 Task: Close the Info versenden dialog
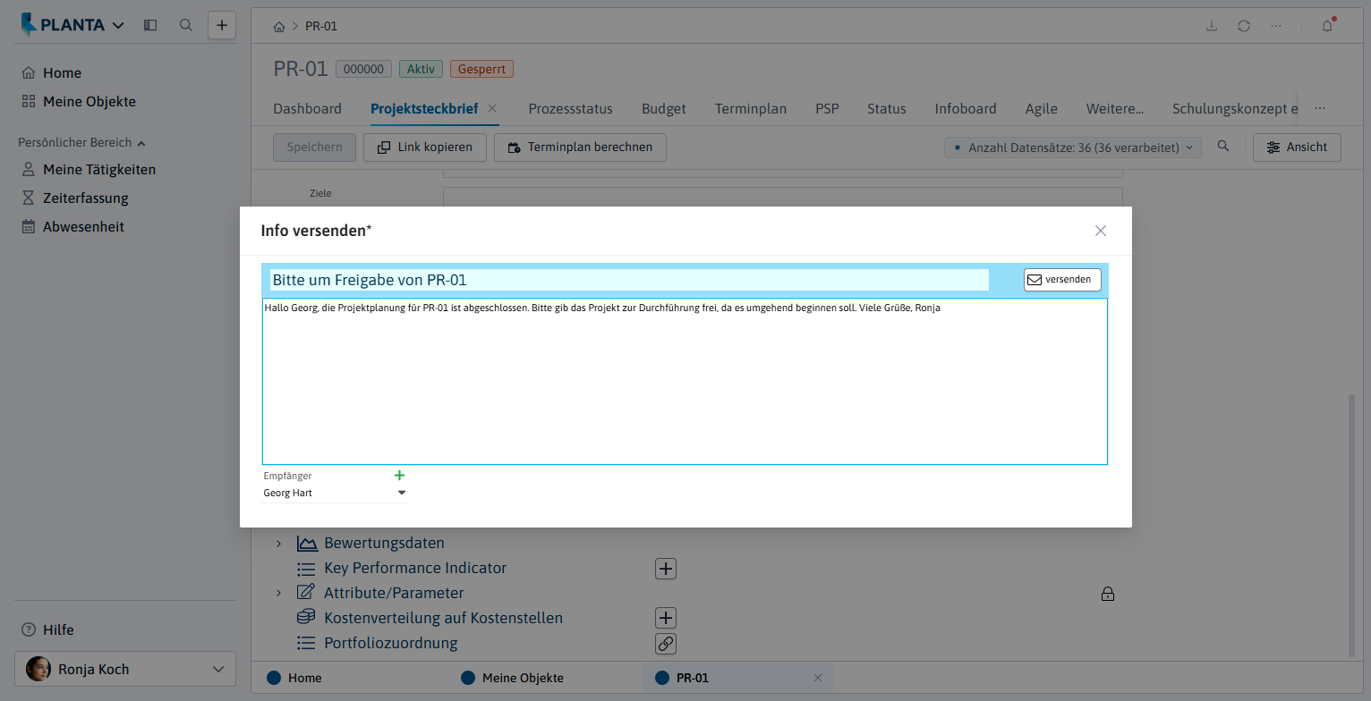point(1101,231)
